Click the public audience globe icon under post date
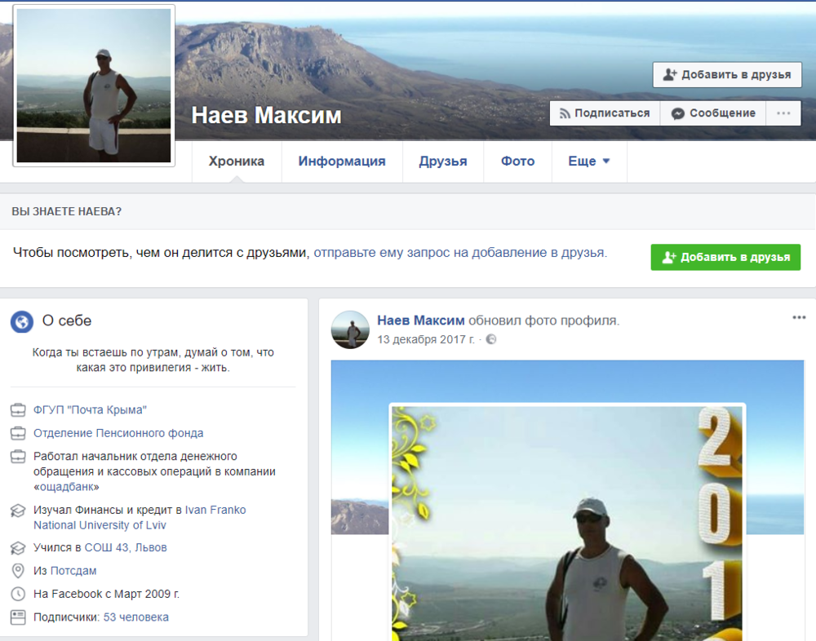The image size is (816, 641). coord(491,339)
